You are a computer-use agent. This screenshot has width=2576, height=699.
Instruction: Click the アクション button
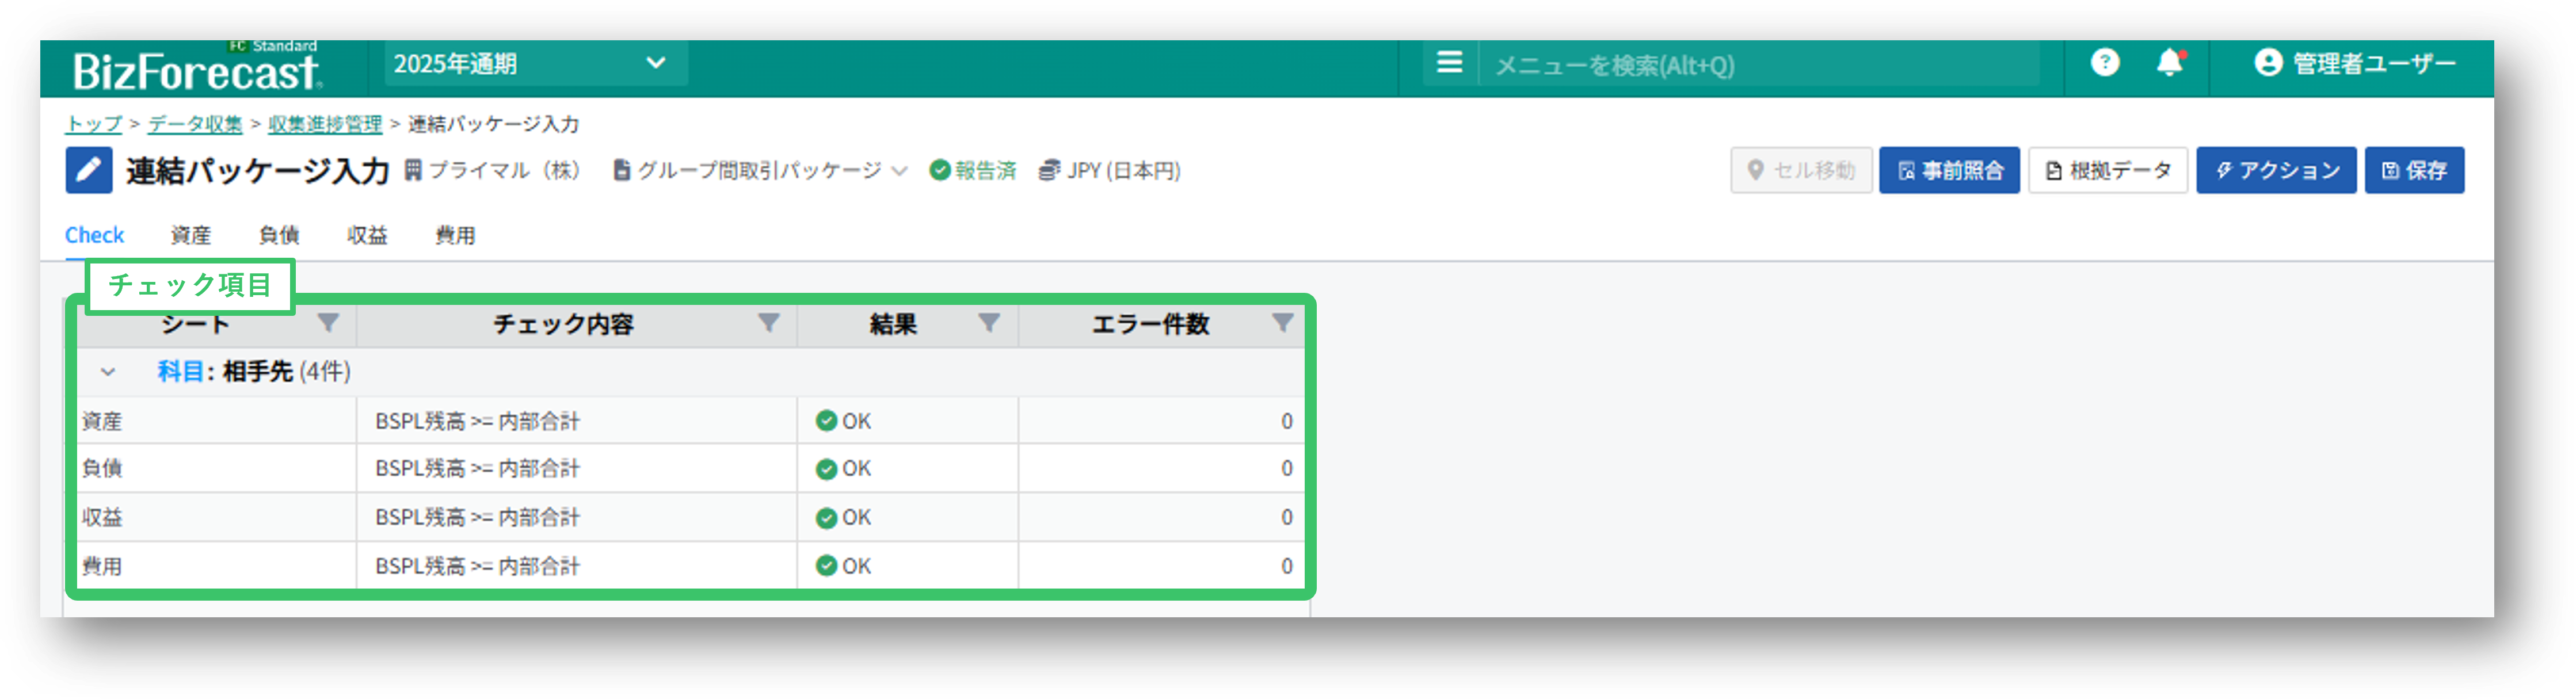point(2275,170)
